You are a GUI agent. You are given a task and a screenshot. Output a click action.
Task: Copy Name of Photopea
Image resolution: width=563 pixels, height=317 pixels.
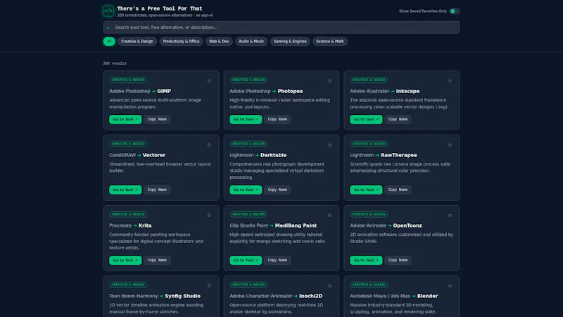[277, 119]
